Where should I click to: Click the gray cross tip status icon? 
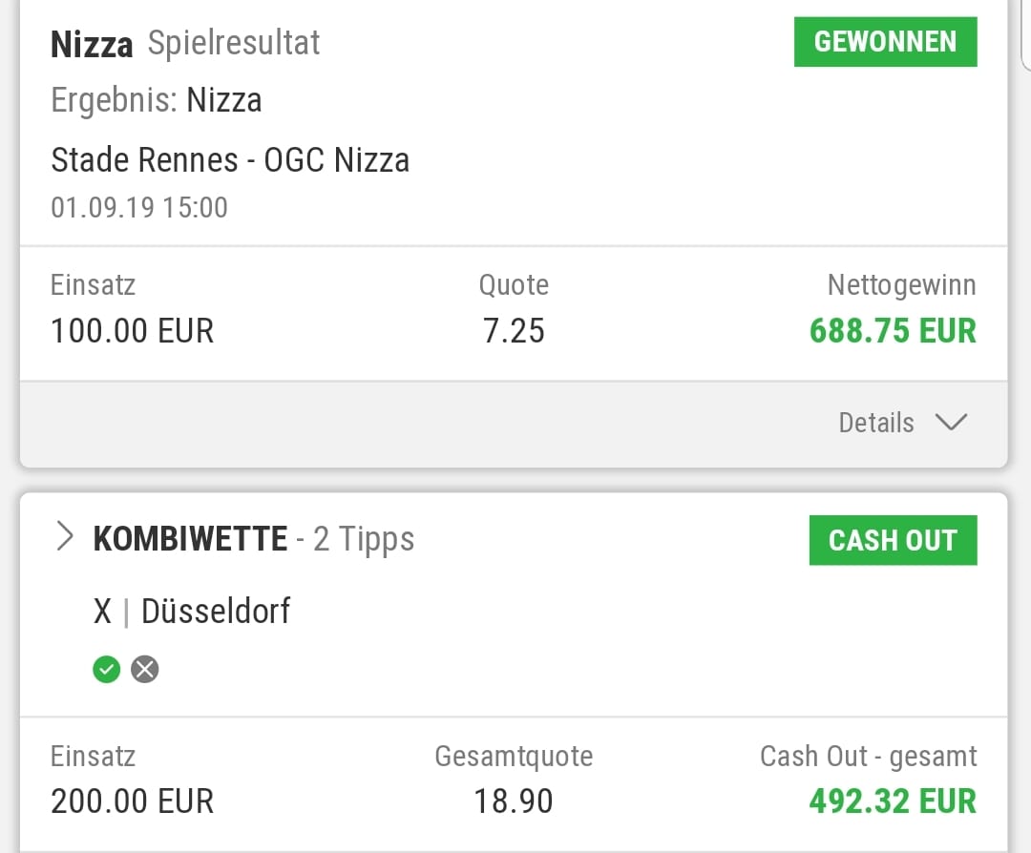click(145, 670)
